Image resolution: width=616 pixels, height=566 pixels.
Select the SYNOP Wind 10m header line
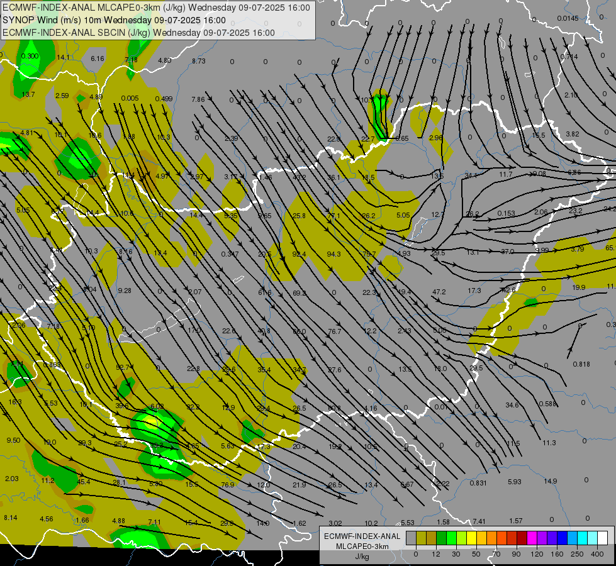(x=115, y=20)
